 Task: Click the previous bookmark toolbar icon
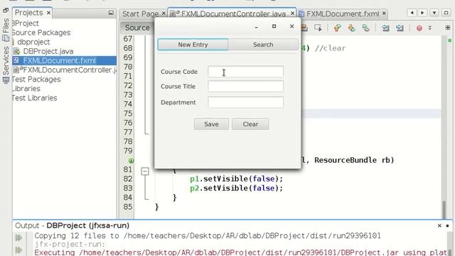337,28
